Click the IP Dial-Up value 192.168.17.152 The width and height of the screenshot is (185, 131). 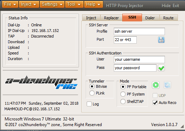45,31
